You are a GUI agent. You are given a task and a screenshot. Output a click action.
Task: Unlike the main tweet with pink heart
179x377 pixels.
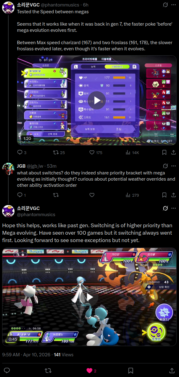pos(91,371)
